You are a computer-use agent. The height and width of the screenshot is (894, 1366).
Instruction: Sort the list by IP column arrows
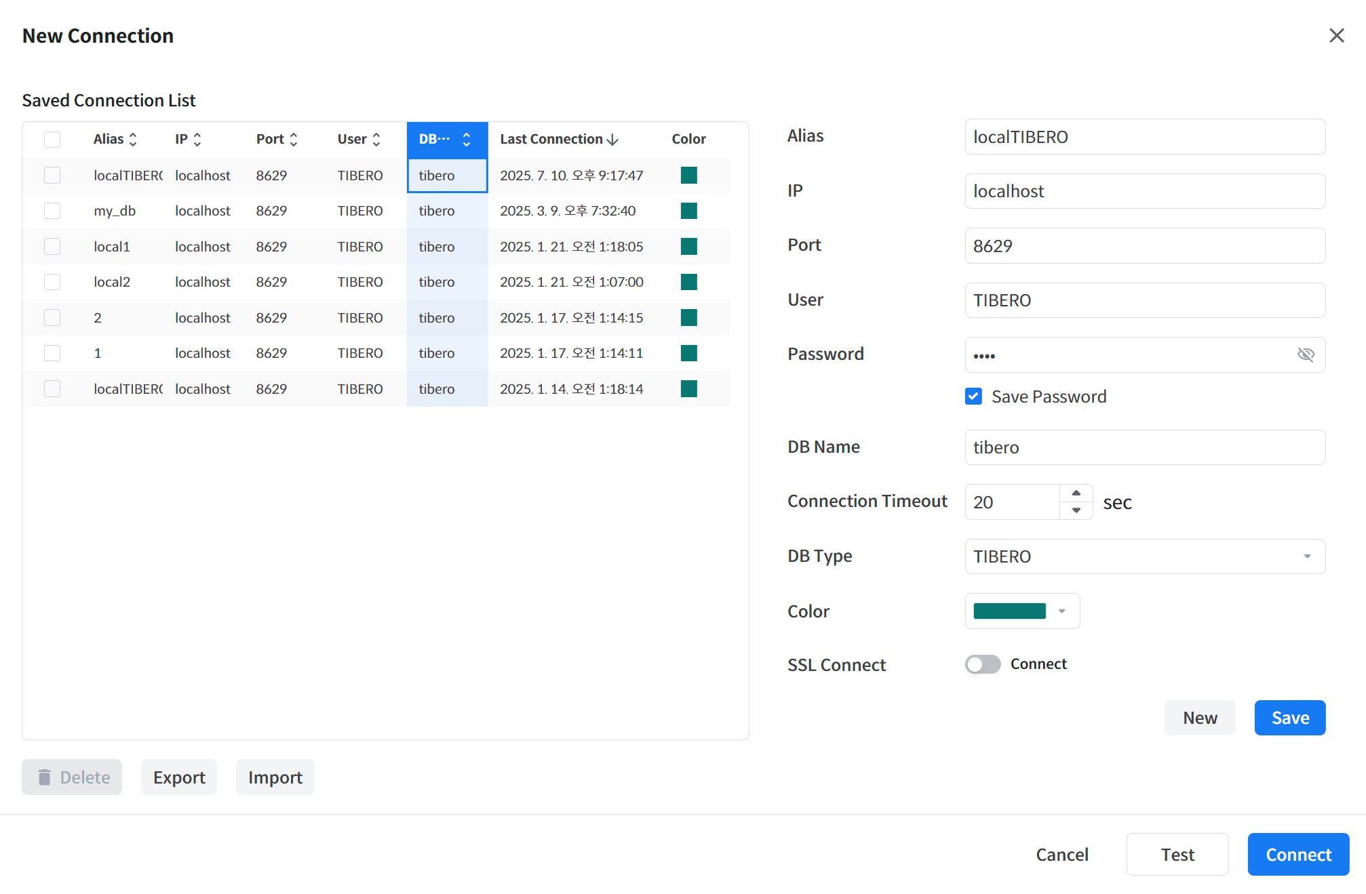tap(197, 140)
